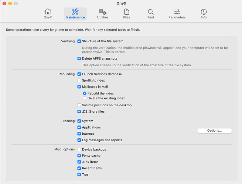Enable Device backups option
The width and height of the screenshot is (242, 184).
tap(79, 149)
